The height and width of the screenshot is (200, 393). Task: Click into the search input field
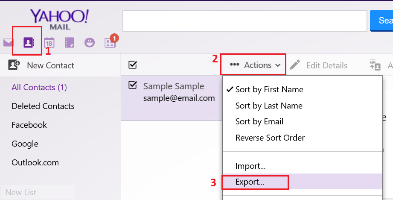tap(245, 21)
